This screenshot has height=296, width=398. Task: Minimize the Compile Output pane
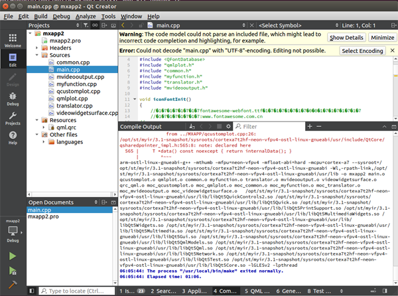point(385,126)
